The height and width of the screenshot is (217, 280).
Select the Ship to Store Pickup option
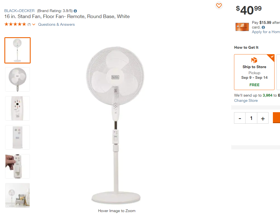point(254,72)
